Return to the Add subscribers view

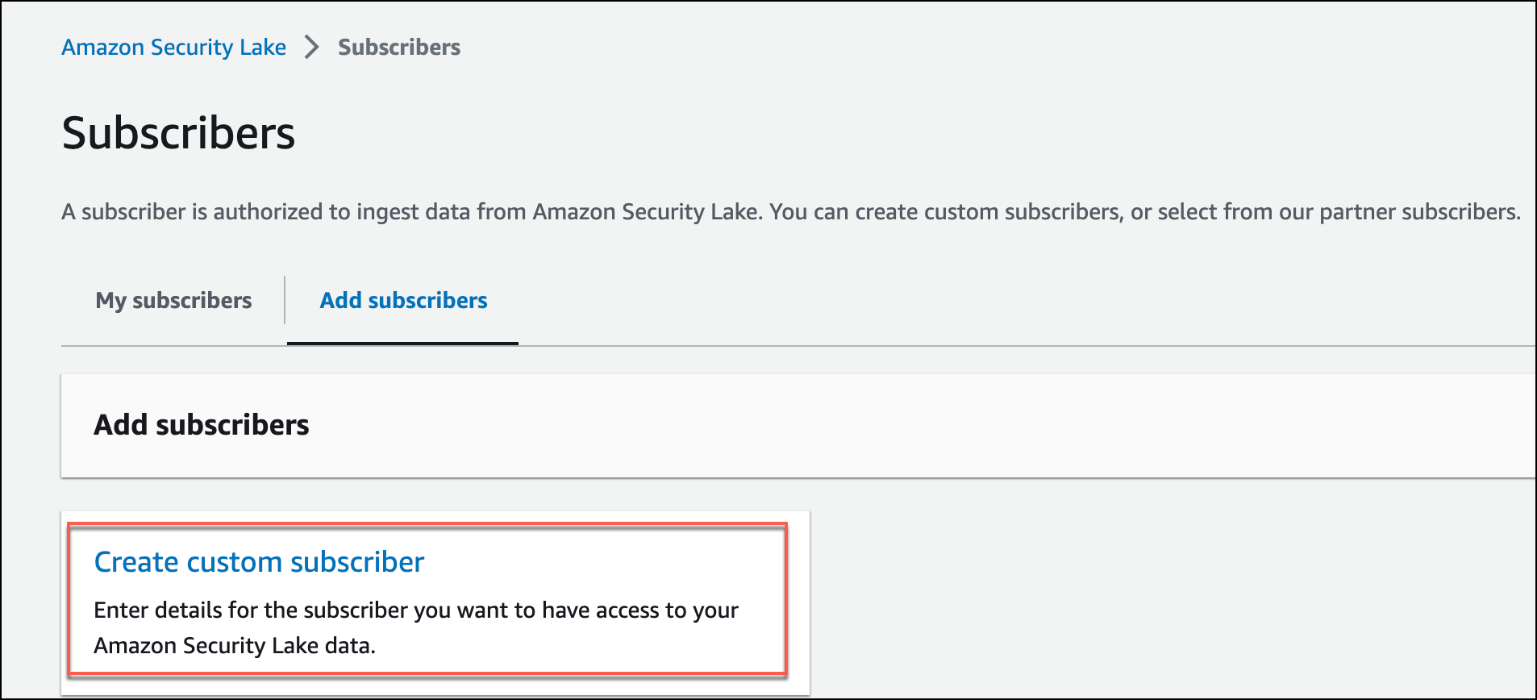[x=403, y=300]
